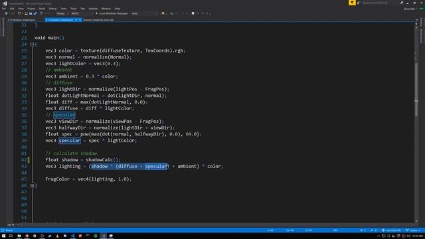Click the yellow notifications flag icon

[x=352, y=3]
